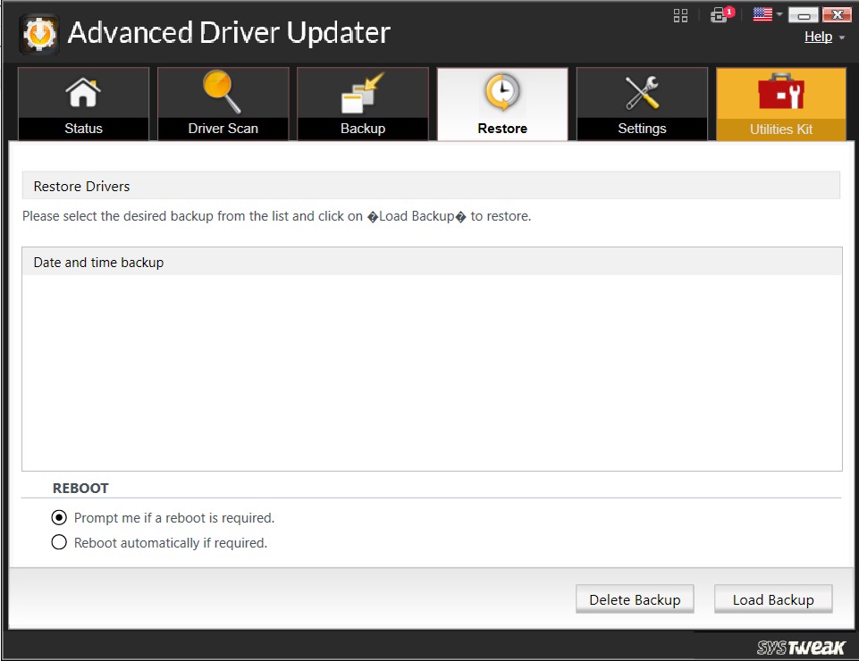Click the Date and time backup header
Image resolution: width=859 pixels, height=661 pixels.
(x=98, y=262)
